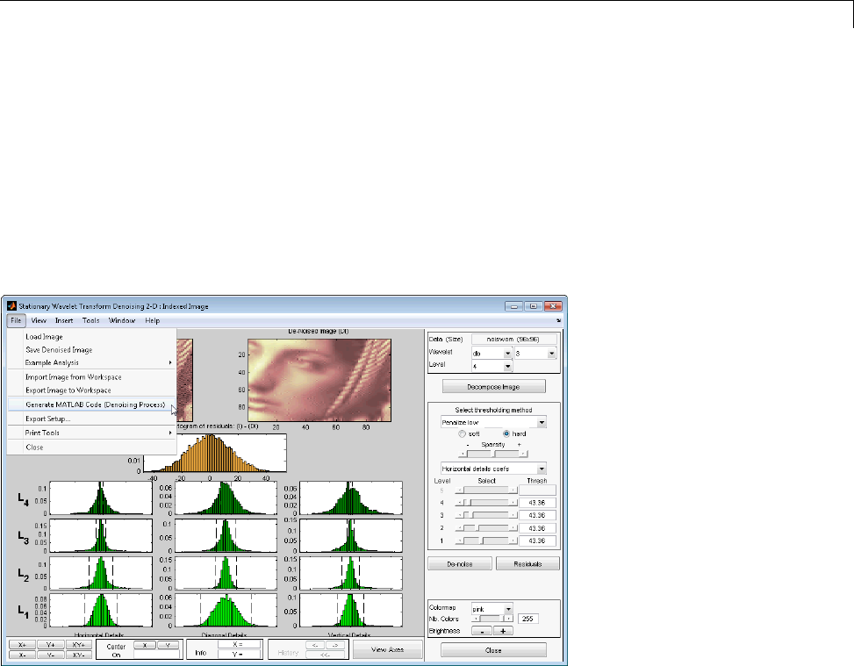Decrease brightness with minus button
Viewport: 854px width, 666px height.
pos(482,631)
